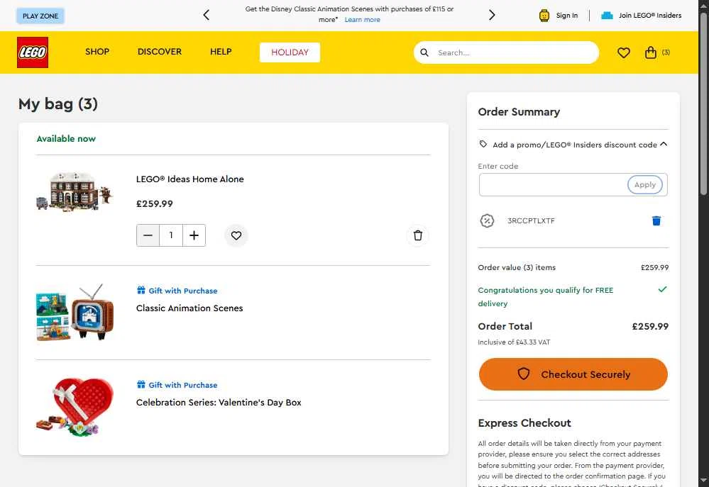Click the 'My bag (3)' heading
This screenshot has height=487, width=709.
[58, 104]
